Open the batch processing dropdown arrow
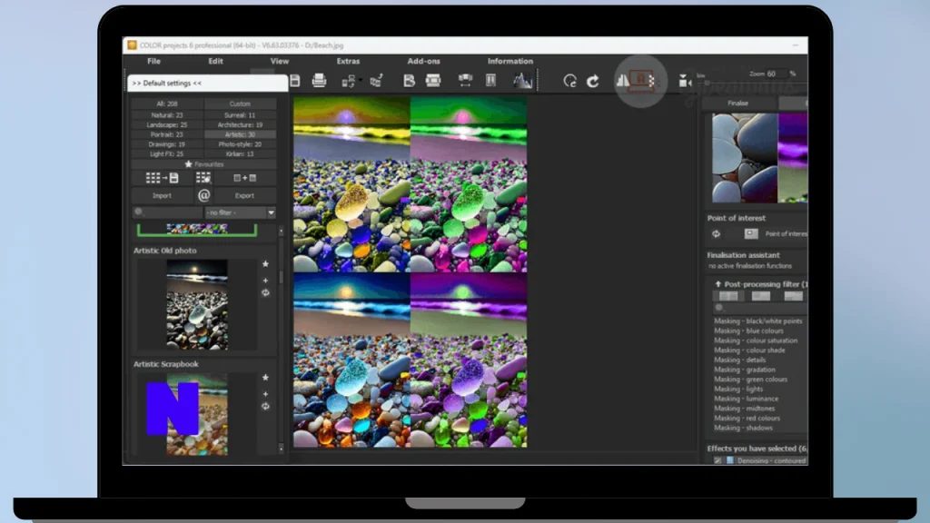The image size is (930, 523). (360, 80)
